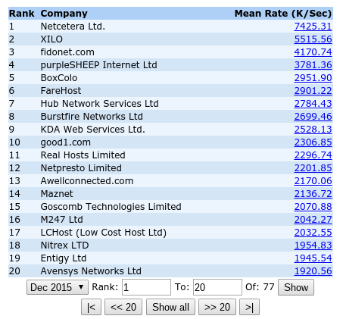Open the Dec 2015 month dropdown

[x=58, y=287]
